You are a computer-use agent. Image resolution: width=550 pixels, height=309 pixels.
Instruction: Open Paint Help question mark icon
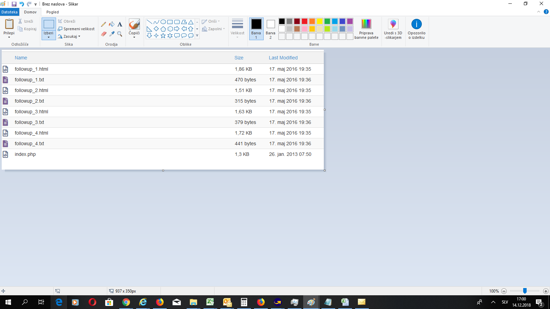coord(546,12)
